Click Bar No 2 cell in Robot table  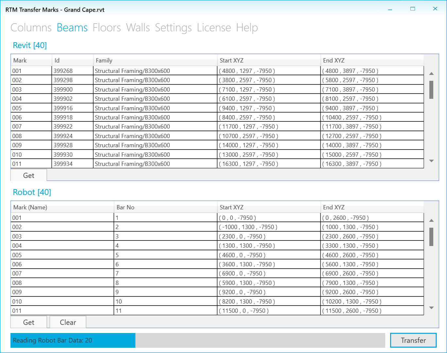[x=165, y=227]
